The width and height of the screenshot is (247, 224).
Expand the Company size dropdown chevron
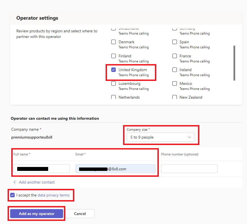coord(189,137)
